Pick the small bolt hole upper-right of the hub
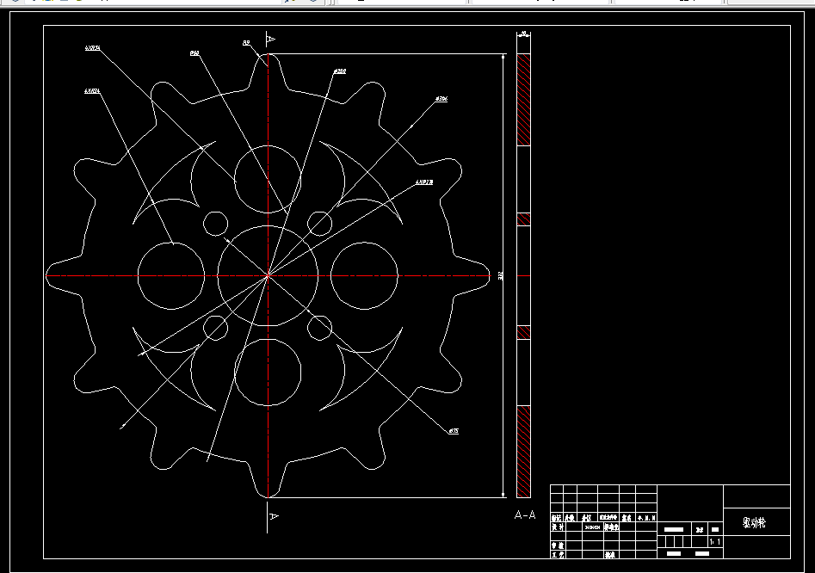This screenshot has width=815, height=573. 319,224
